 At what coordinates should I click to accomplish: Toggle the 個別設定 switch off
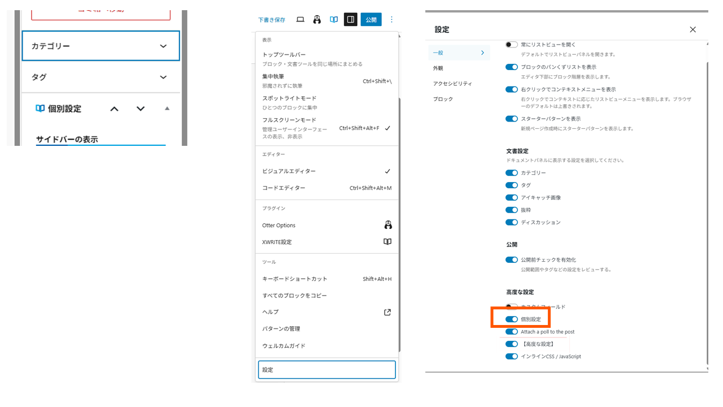(x=512, y=319)
